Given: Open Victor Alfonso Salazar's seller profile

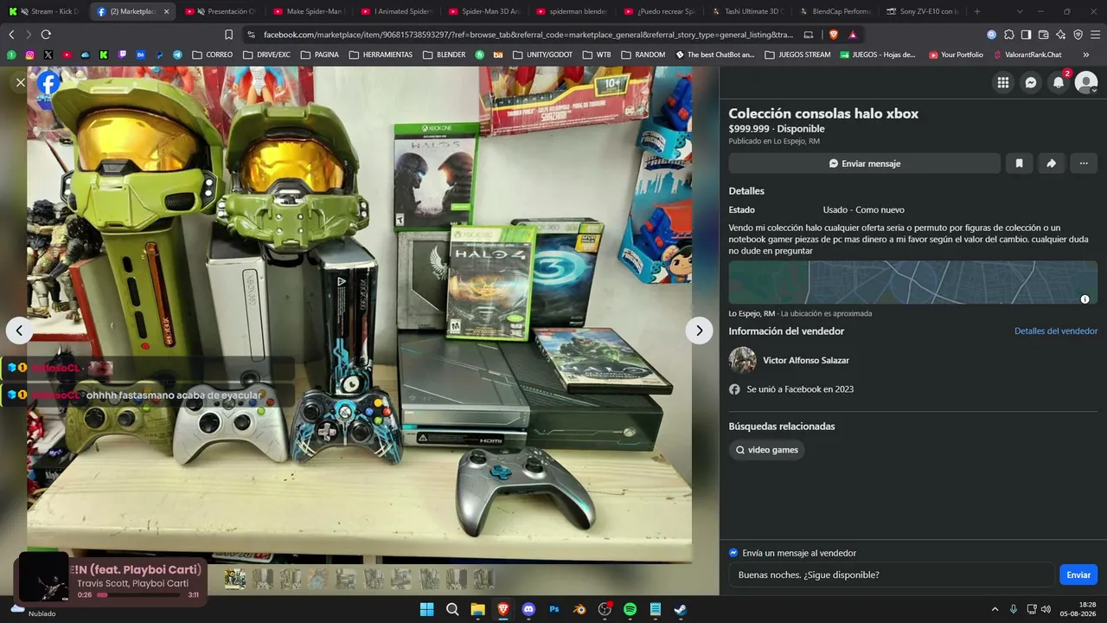Looking at the screenshot, I should pyautogui.click(x=806, y=361).
